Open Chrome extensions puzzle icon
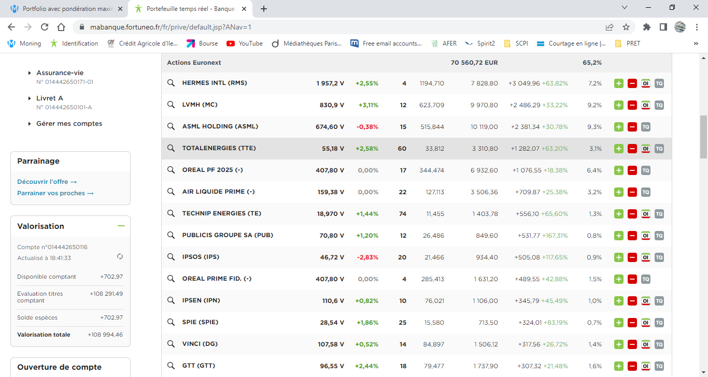 click(646, 27)
